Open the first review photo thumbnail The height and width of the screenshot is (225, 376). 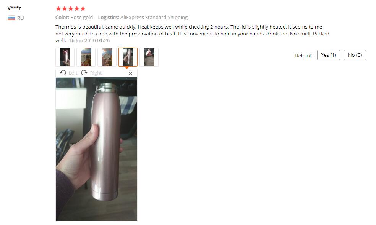click(x=65, y=57)
